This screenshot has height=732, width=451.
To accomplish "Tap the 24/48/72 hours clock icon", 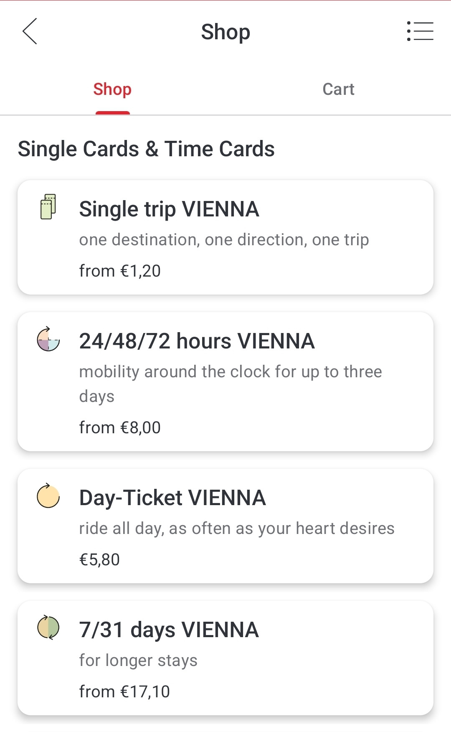I will pos(48,339).
